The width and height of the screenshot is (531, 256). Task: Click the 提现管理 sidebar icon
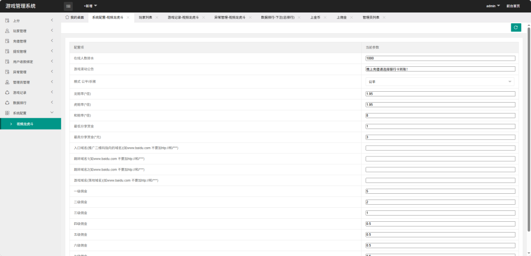click(7, 51)
